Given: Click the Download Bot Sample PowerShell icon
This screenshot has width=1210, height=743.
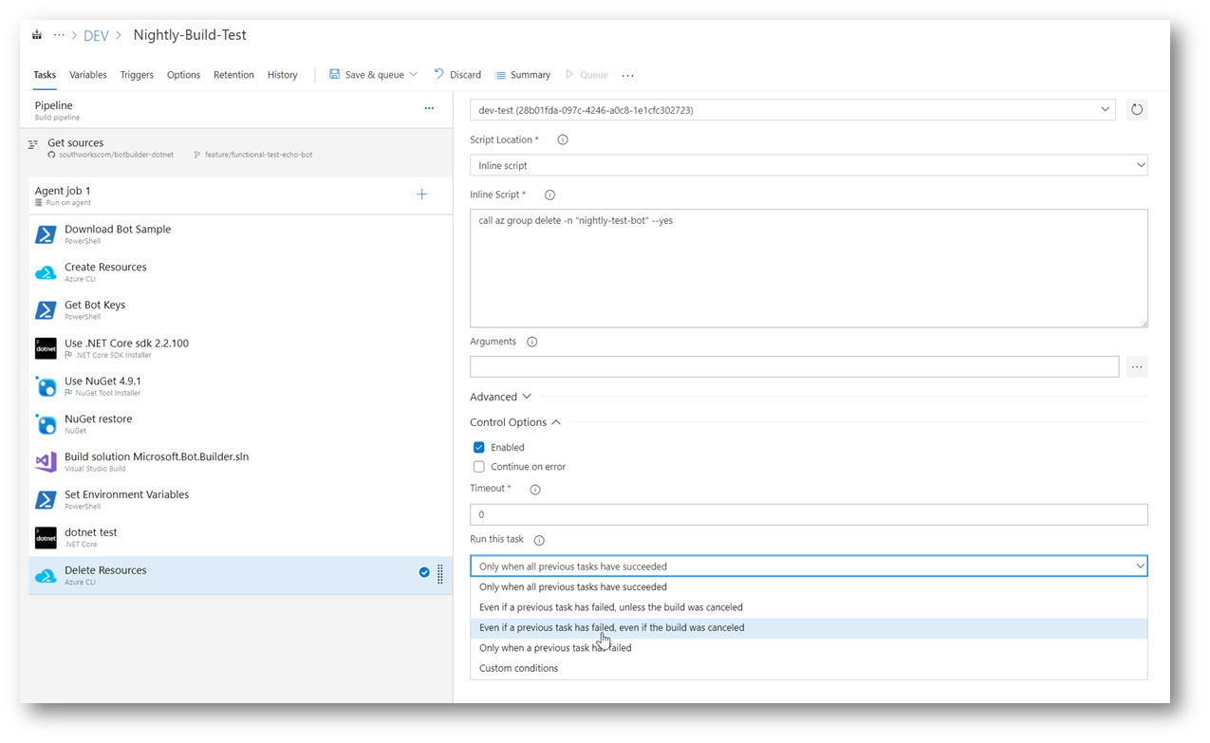Looking at the screenshot, I should [x=46, y=234].
